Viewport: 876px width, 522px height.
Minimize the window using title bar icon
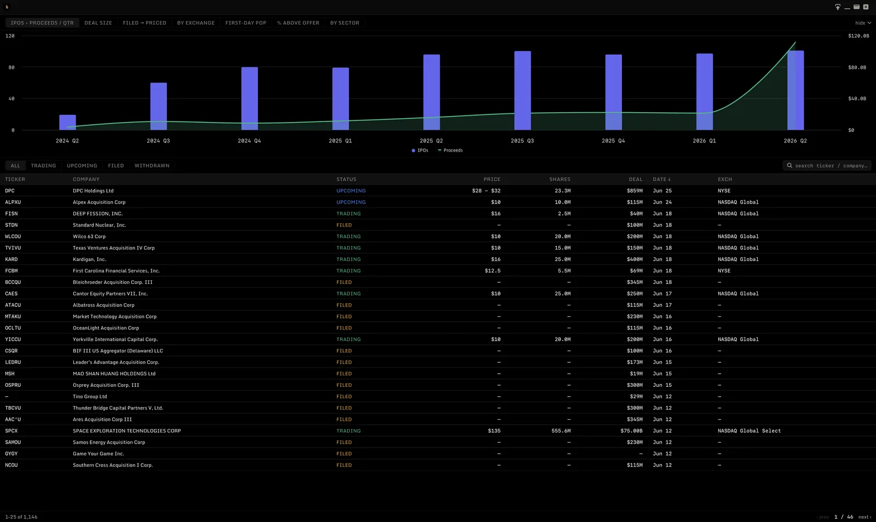[847, 7]
